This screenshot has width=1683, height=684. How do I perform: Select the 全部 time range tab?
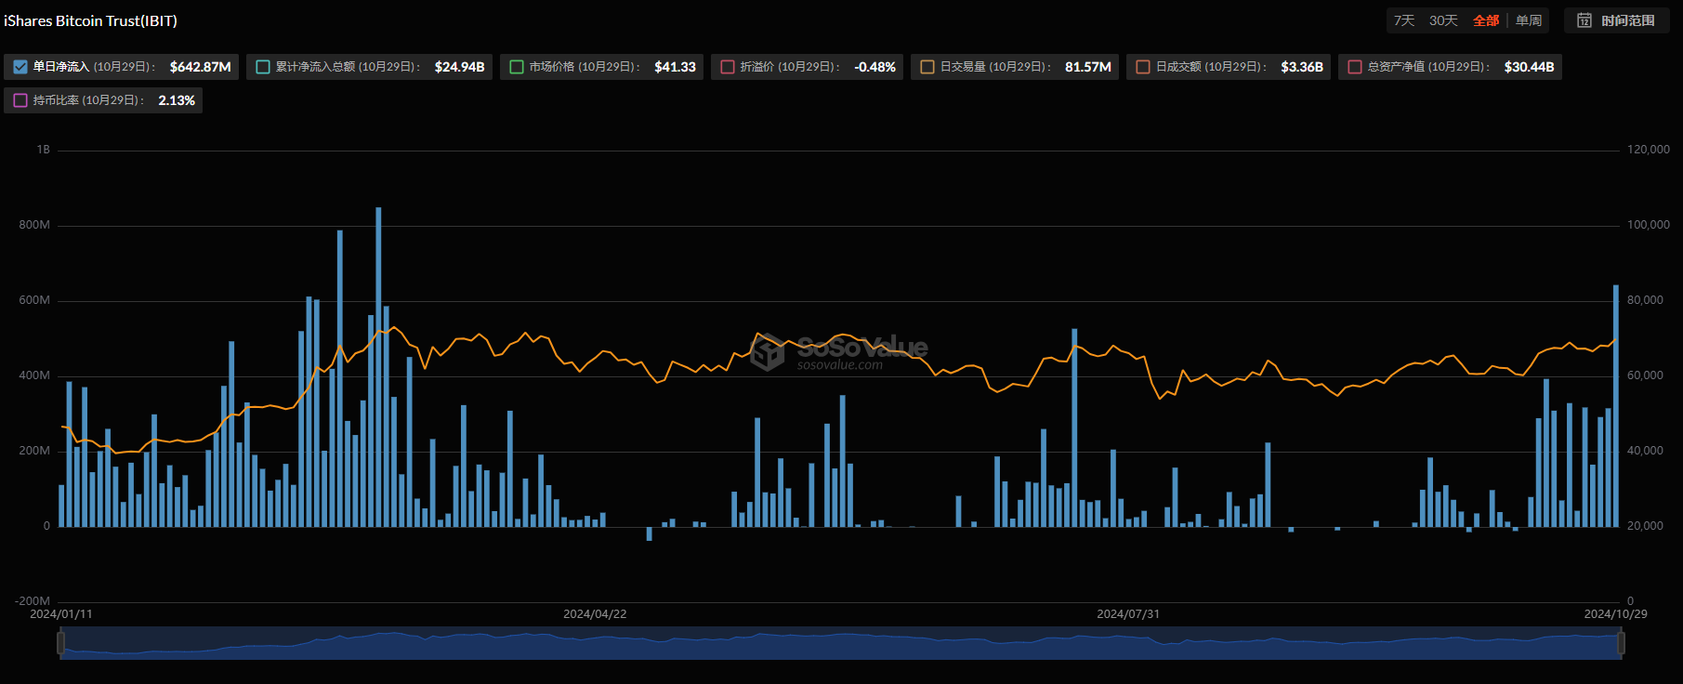click(1486, 20)
